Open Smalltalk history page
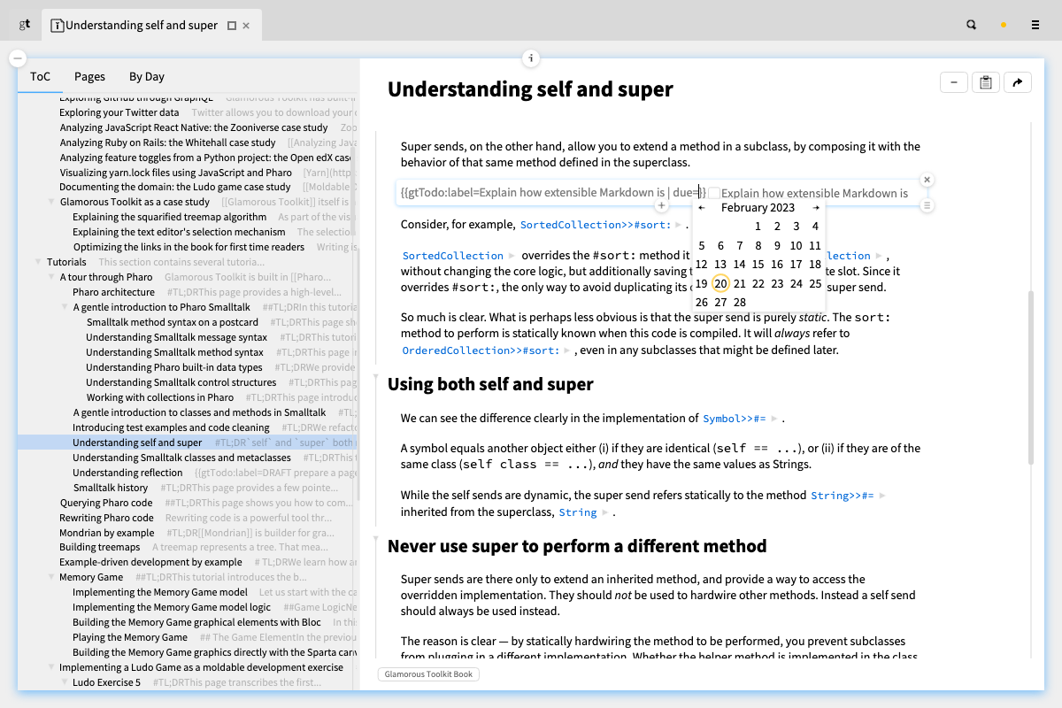The width and height of the screenshot is (1062, 708). [111, 488]
